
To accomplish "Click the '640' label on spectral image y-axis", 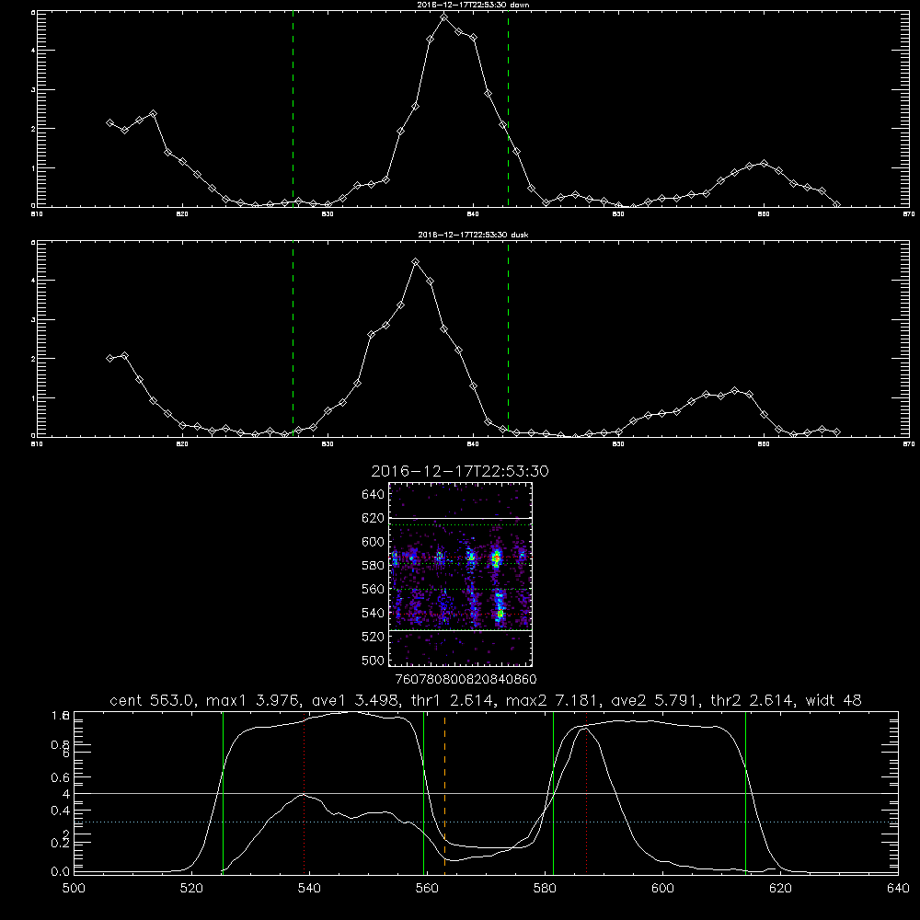I will [x=373, y=495].
